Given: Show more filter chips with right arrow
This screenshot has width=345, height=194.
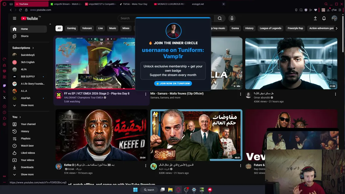Looking at the screenshot, I should pos(336,28).
